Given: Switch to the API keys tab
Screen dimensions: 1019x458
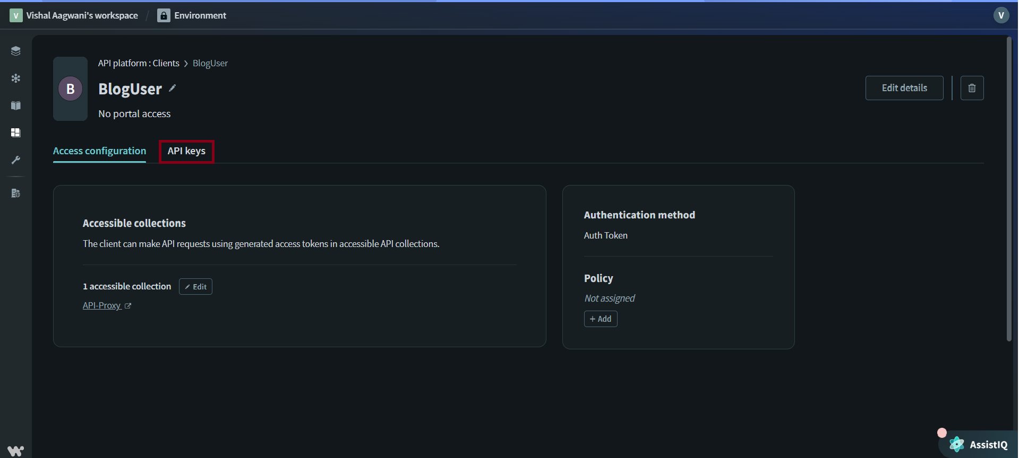Looking at the screenshot, I should tap(186, 151).
